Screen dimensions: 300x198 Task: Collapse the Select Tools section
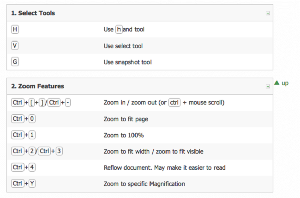[x=268, y=13]
